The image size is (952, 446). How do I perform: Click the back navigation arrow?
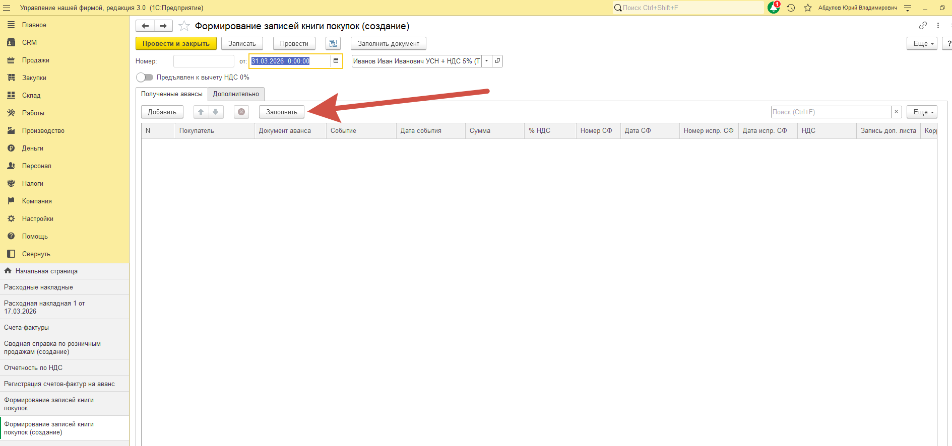click(x=145, y=26)
